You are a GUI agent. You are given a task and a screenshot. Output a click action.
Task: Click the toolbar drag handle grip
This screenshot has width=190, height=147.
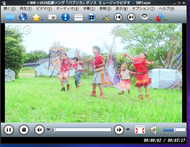[2, 17]
